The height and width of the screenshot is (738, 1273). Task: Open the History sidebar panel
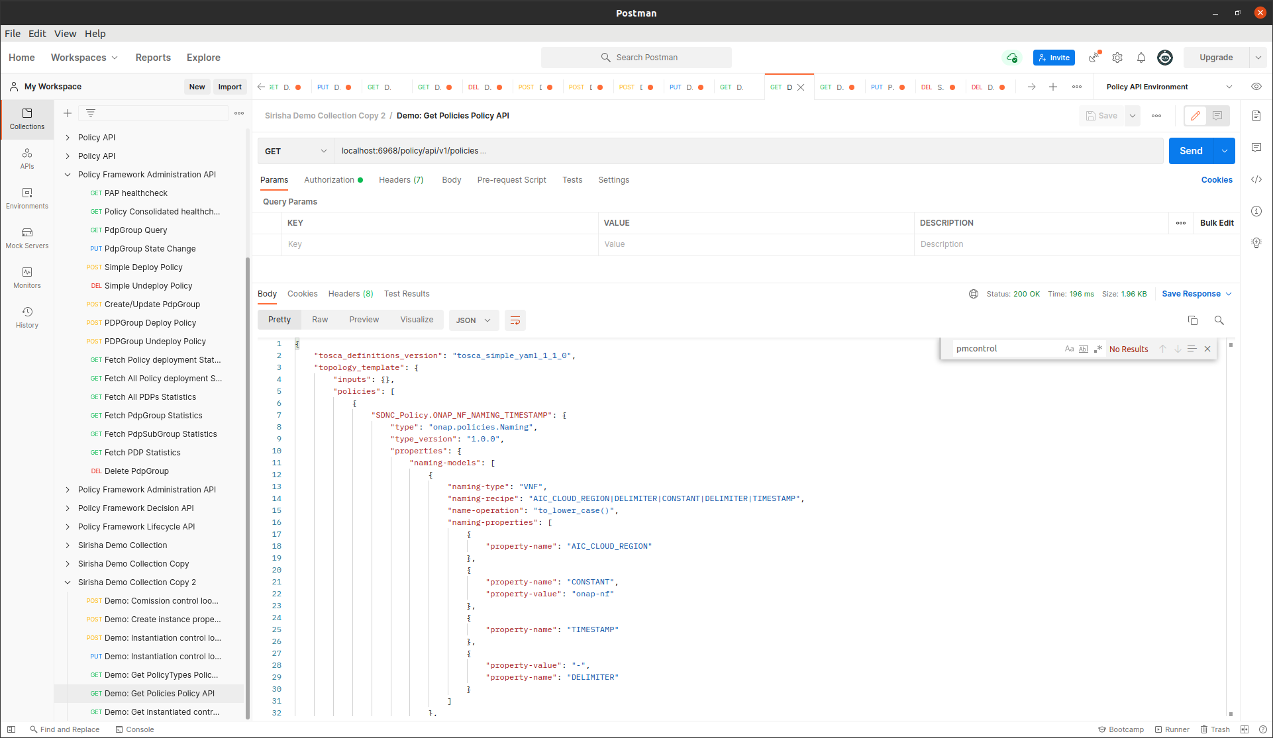tap(27, 318)
